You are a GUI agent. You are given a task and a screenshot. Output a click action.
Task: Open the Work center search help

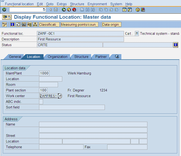(60, 96)
